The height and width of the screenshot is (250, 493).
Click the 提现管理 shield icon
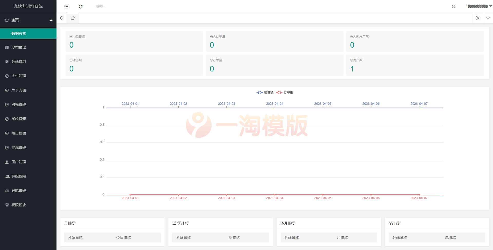[7, 148]
